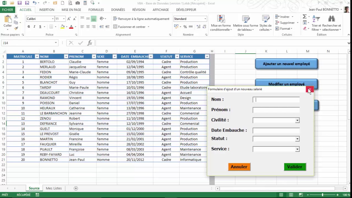Open the Civilité combo box arrow
Image resolution: width=352 pixels, height=198 pixels.
(x=297, y=120)
